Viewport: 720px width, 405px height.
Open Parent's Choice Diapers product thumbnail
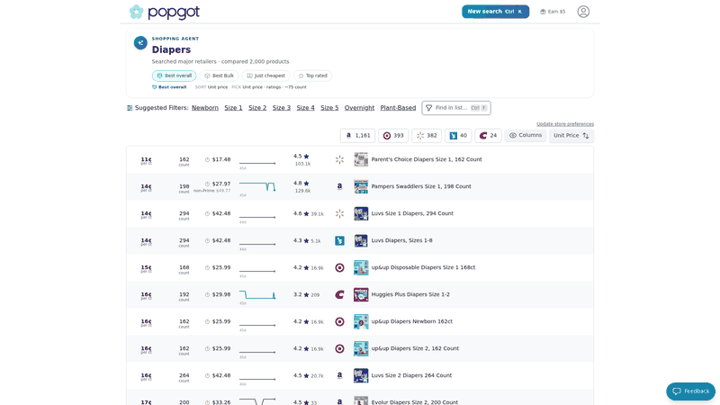(x=361, y=160)
